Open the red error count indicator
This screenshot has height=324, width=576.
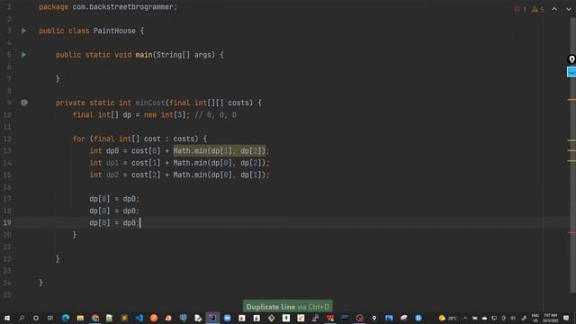(x=520, y=9)
